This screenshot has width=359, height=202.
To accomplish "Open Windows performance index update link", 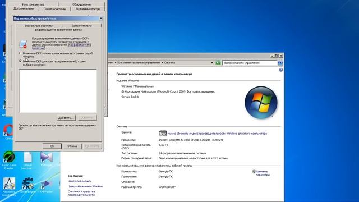I will [217, 134].
